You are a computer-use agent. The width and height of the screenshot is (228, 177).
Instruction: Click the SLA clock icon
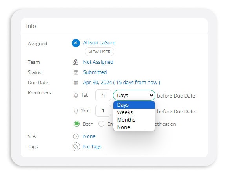pyautogui.click(x=76, y=136)
